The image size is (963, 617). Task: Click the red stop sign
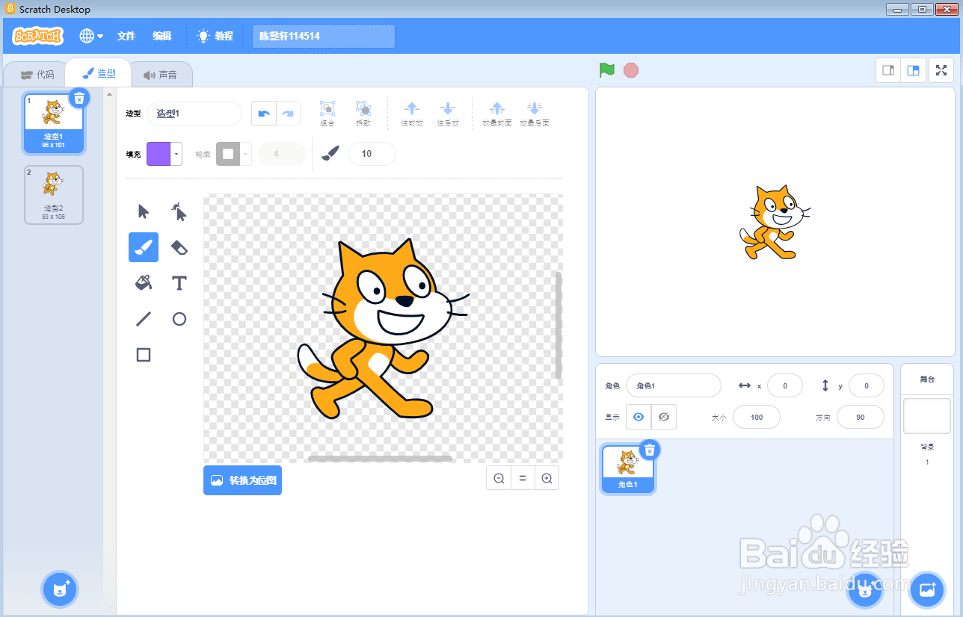[631, 70]
